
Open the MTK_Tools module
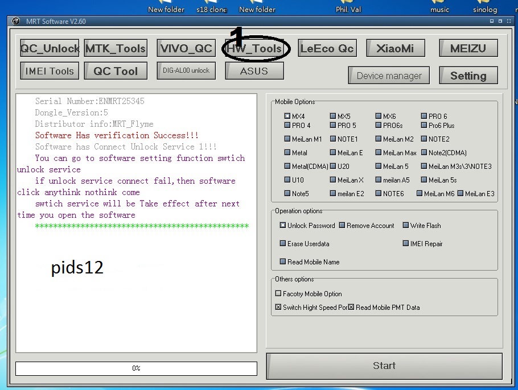pos(116,48)
